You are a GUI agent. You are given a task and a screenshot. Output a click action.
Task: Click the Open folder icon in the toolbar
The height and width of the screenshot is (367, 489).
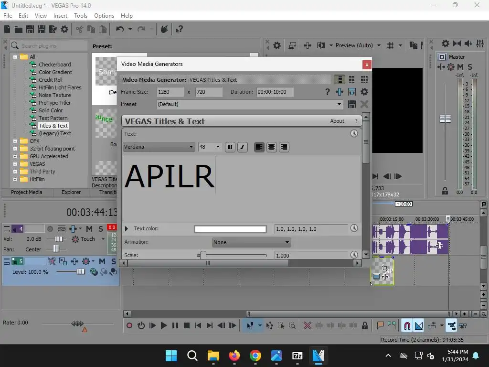pos(19,29)
